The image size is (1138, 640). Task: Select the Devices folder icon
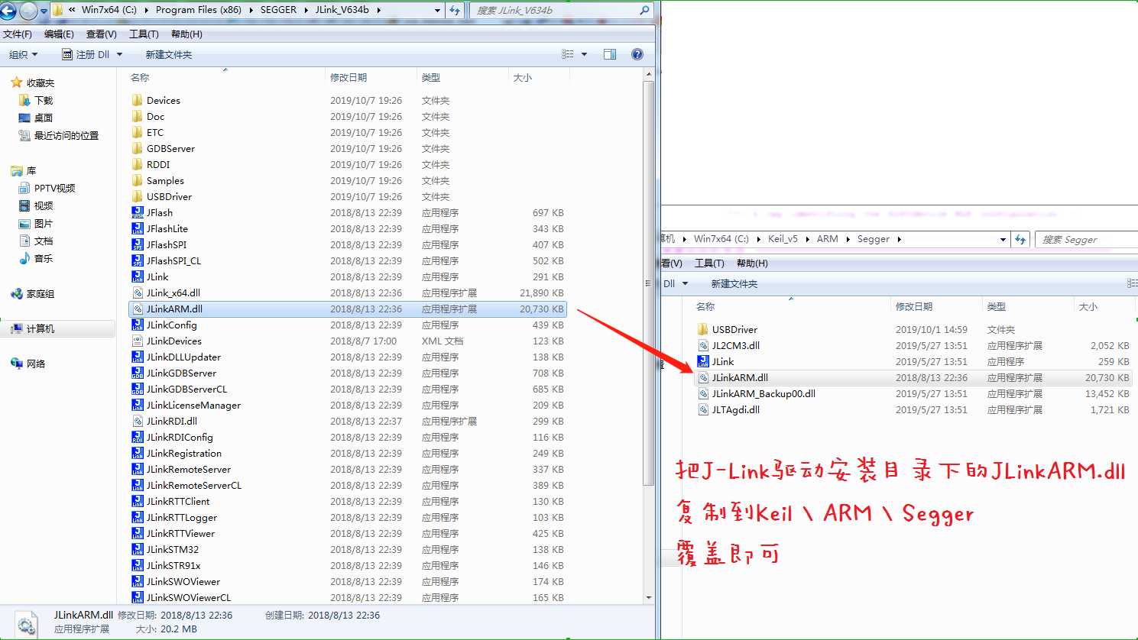pyautogui.click(x=138, y=100)
